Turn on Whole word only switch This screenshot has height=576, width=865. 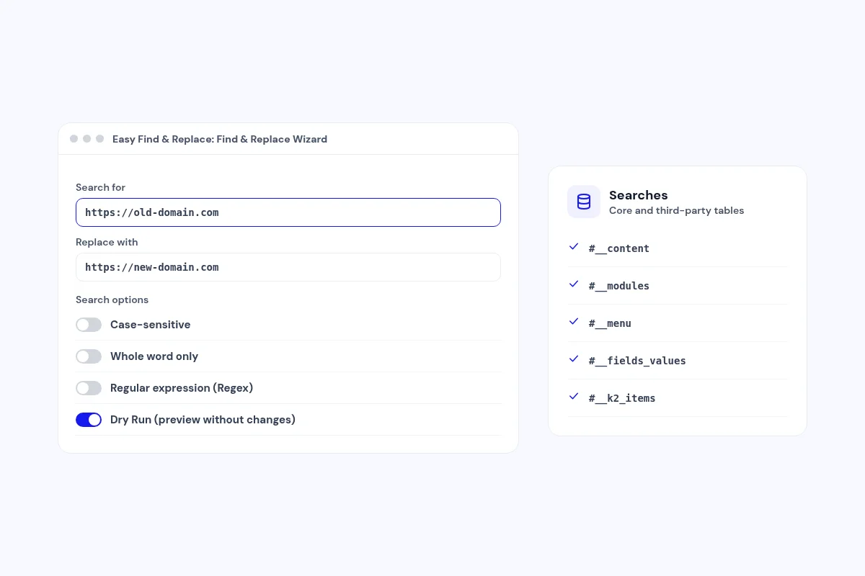[x=89, y=356]
